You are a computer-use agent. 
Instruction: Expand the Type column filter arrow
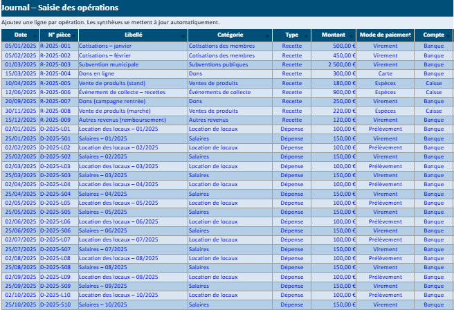pos(307,36)
